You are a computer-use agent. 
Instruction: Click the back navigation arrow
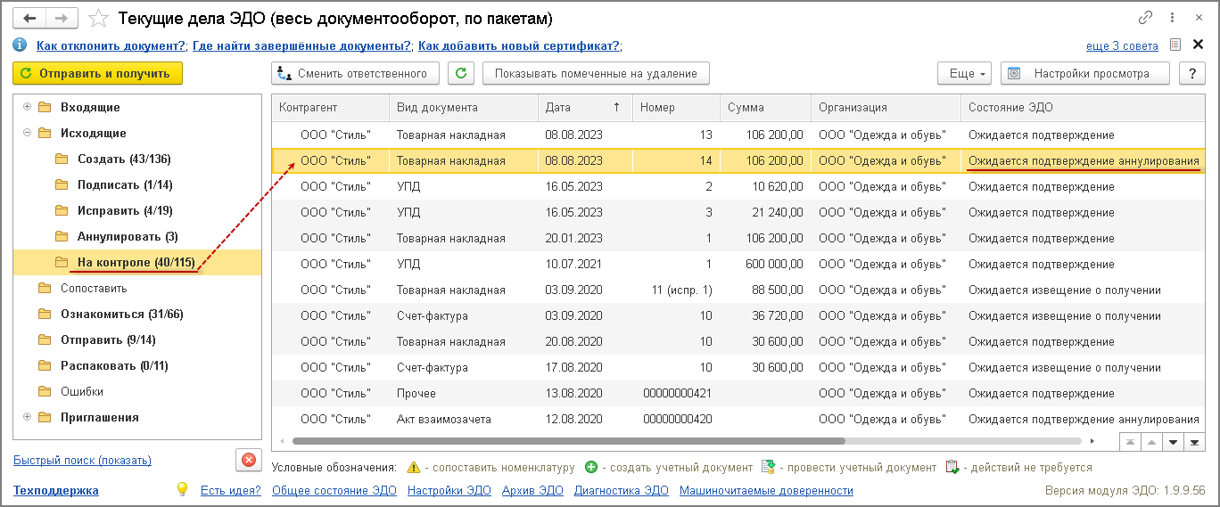pyautogui.click(x=30, y=18)
